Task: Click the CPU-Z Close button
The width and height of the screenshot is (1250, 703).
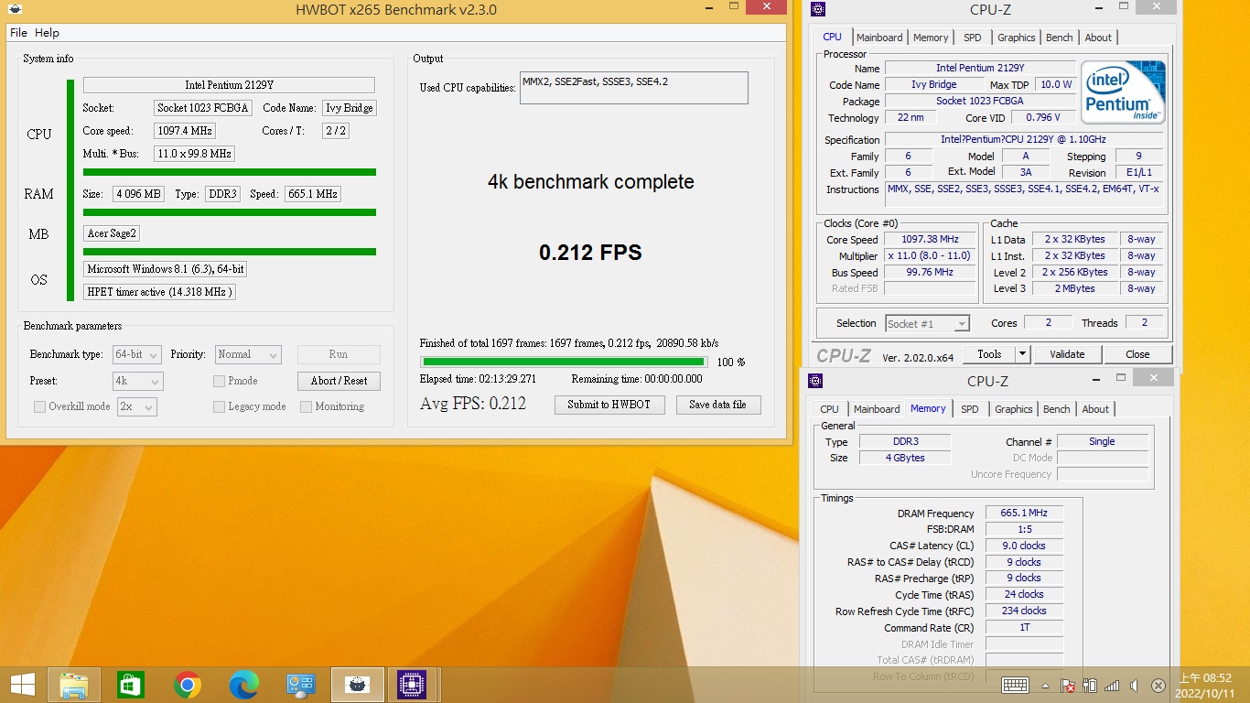Action: (1137, 354)
